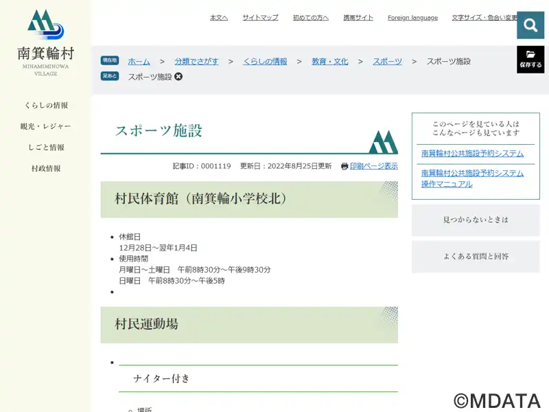Jump to 本文へ link
This screenshot has height=412, width=549.
(218, 18)
